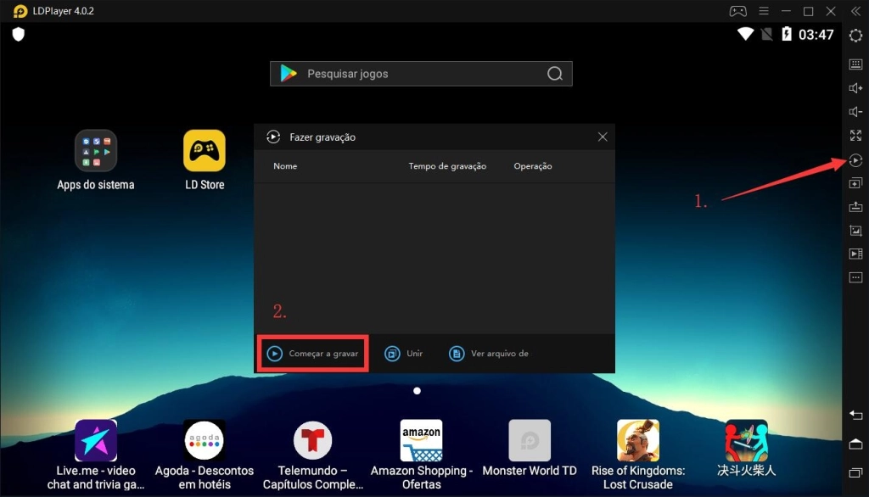Increase volume in the sidebar
The width and height of the screenshot is (869, 497).
tap(855, 88)
